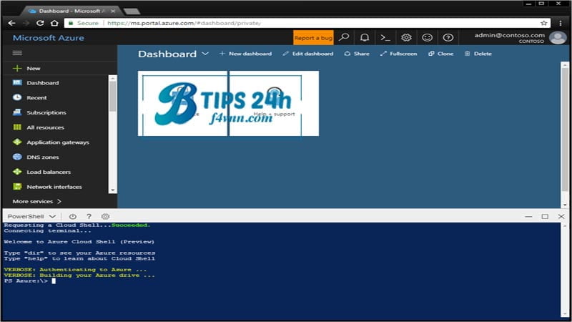Viewport: 572px width, 322px height.
Task: Click Fullscreen button
Action: pyautogui.click(x=398, y=54)
